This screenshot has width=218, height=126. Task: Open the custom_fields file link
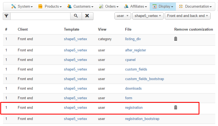[136, 69]
